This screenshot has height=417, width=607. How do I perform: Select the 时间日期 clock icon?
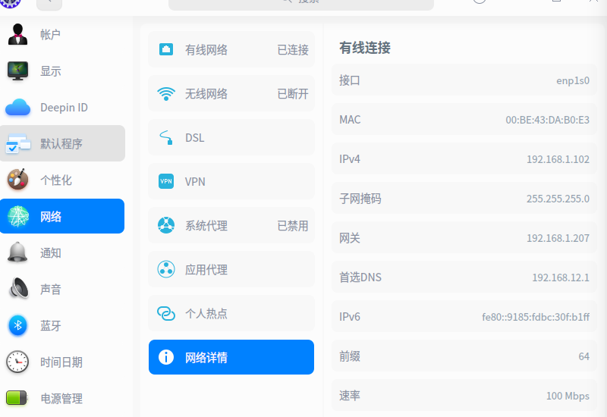click(17, 362)
